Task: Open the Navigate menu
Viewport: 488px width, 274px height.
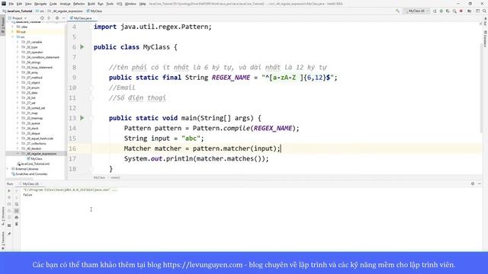Action: (40, 4)
